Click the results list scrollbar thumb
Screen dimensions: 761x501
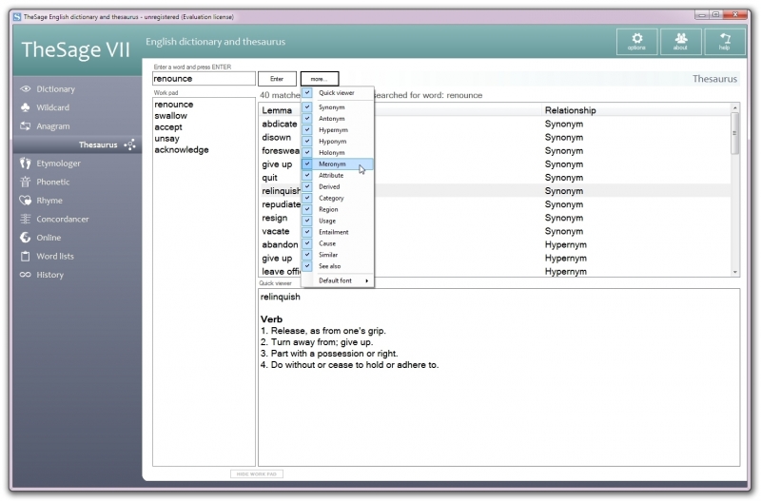[x=734, y=133]
